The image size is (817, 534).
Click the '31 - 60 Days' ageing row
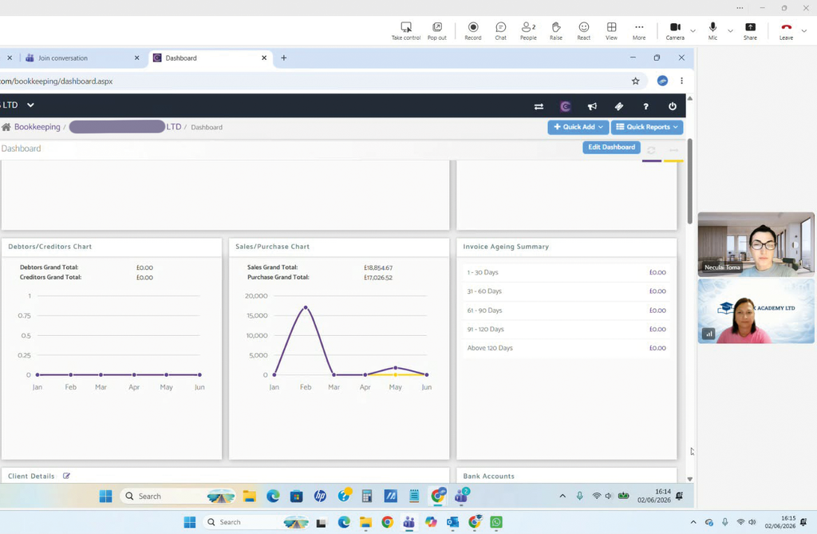pos(566,291)
